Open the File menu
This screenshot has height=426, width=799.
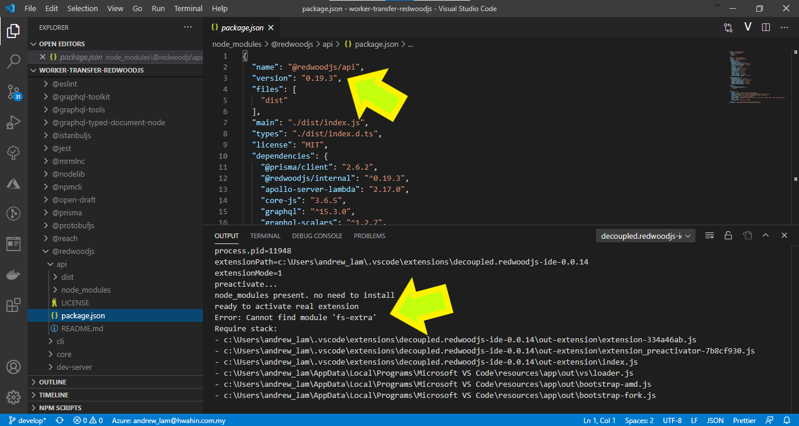[x=30, y=9]
